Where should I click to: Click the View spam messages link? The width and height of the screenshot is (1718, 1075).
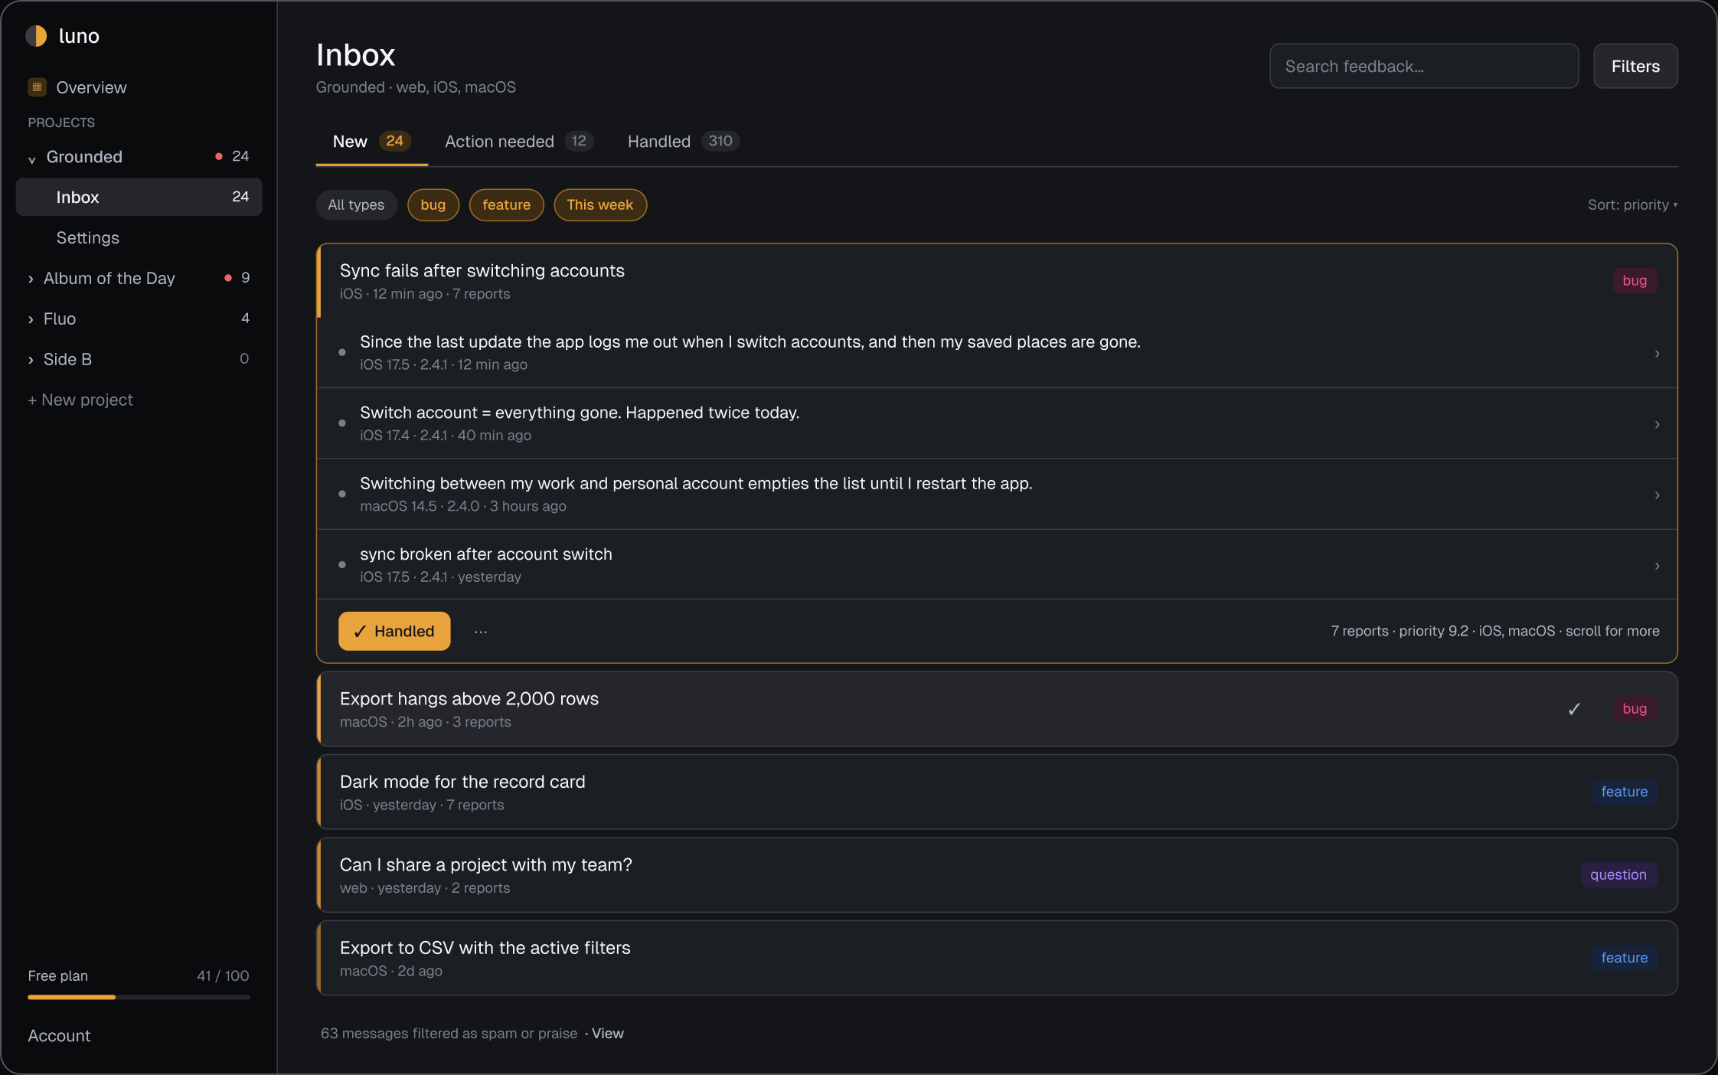click(608, 1034)
